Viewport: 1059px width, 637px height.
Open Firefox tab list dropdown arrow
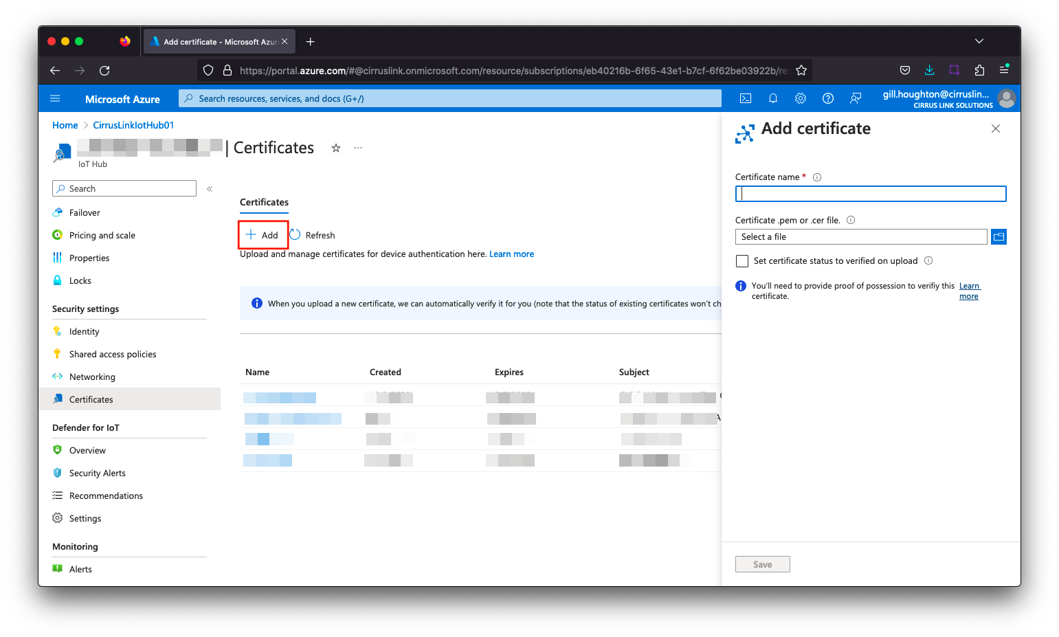coord(979,41)
